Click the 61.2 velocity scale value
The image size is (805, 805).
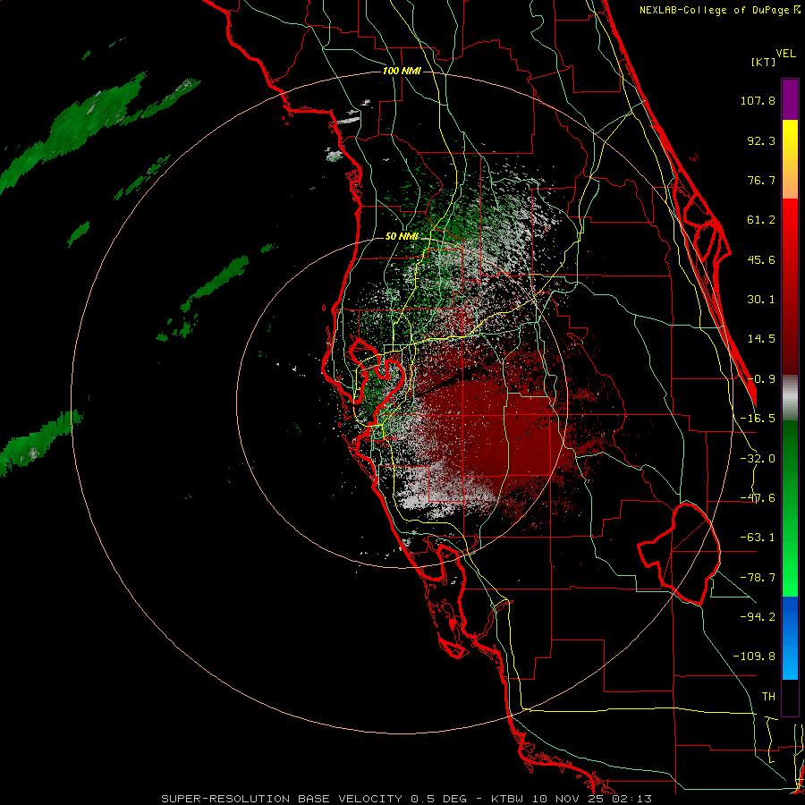pyautogui.click(x=761, y=220)
